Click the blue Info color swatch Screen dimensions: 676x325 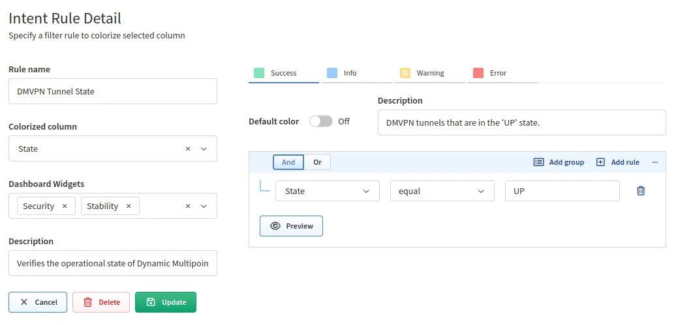click(332, 73)
